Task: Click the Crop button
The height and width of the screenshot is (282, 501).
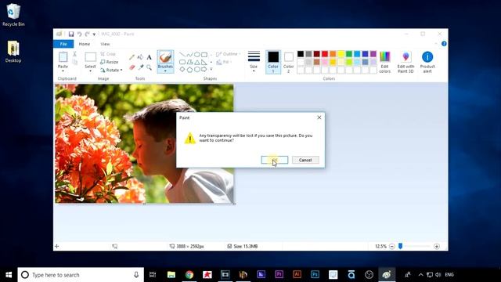Action: [x=108, y=54]
